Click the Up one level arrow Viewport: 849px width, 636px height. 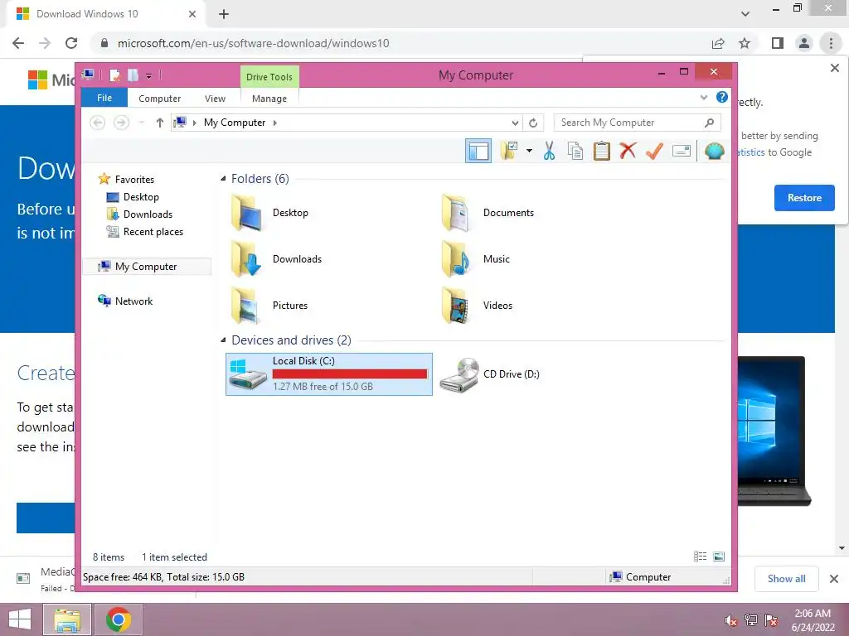click(x=159, y=123)
